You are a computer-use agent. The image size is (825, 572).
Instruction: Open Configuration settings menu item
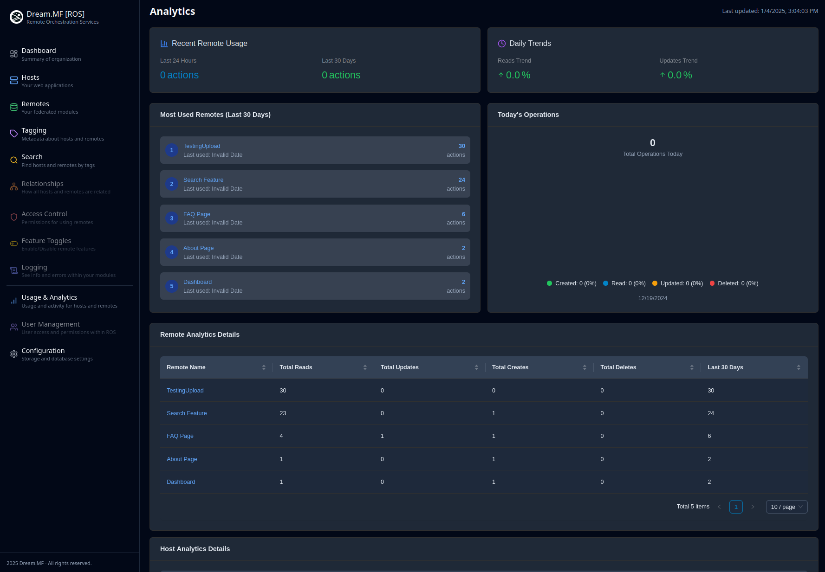tap(70, 354)
